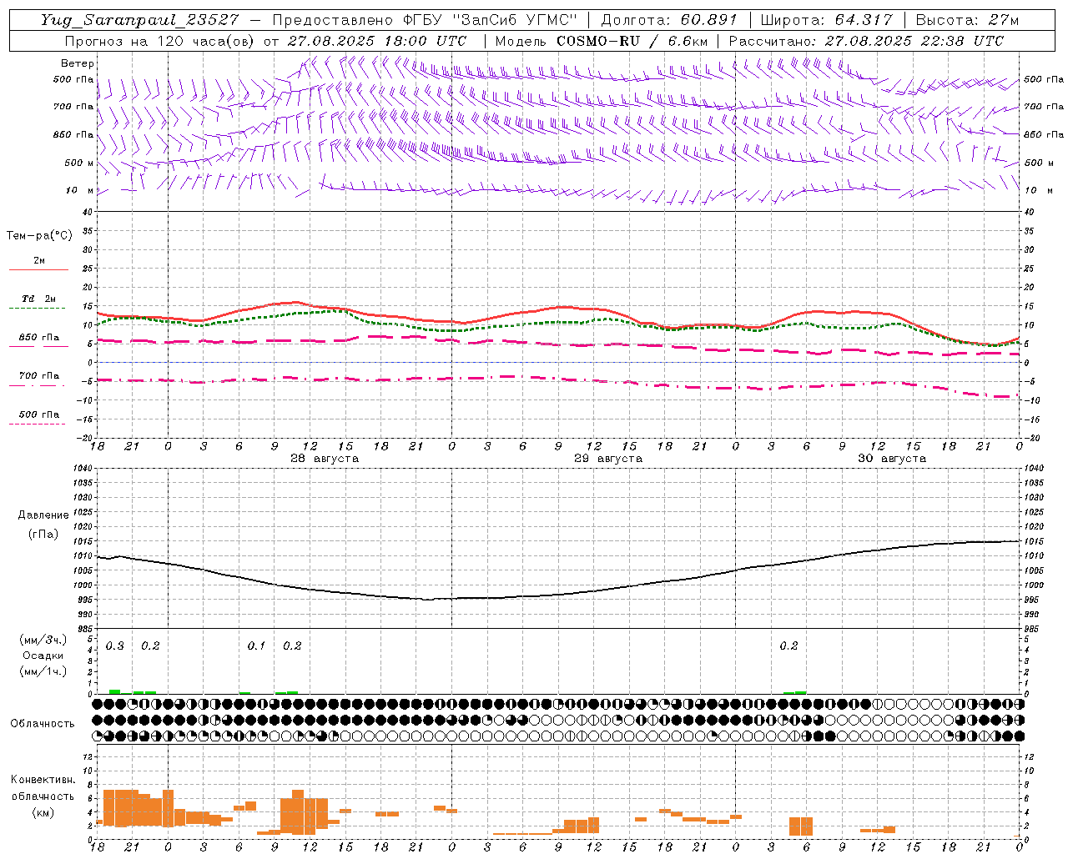The image size is (1068, 854).
Task: Click the 0.3 precipitation amount value
Action: click(115, 646)
